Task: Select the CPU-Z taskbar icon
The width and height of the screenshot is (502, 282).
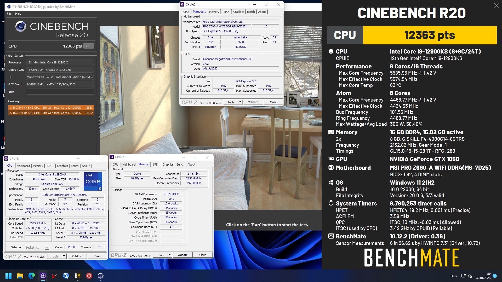Action: 43,276
